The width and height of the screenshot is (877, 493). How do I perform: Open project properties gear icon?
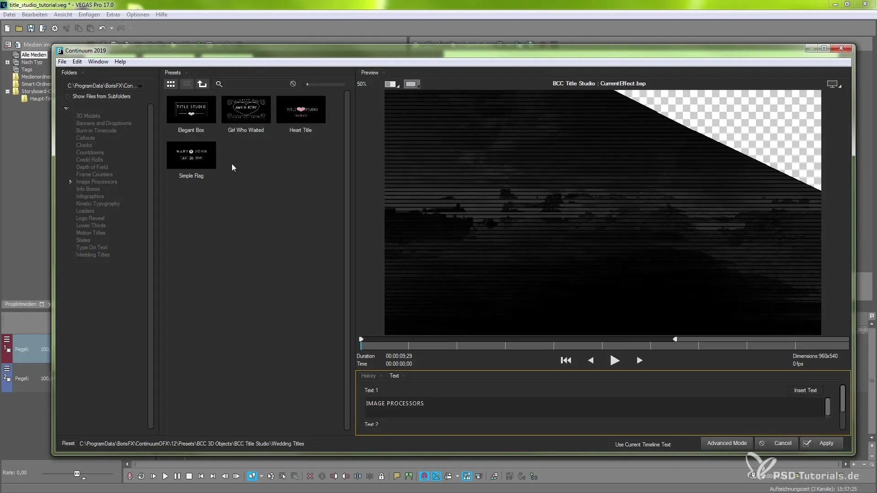click(55, 28)
